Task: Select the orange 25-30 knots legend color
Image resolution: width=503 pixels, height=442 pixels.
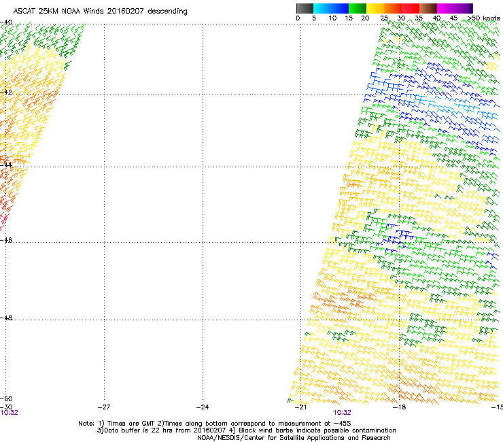Action: [x=393, y=8]
